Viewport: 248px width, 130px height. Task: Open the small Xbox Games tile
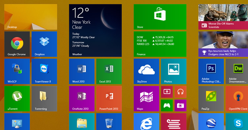pyautogui.click(x=167, y=105)
